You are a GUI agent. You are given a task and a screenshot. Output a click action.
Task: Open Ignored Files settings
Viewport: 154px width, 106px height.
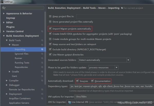pyautogui.click(x=22, y=54)
